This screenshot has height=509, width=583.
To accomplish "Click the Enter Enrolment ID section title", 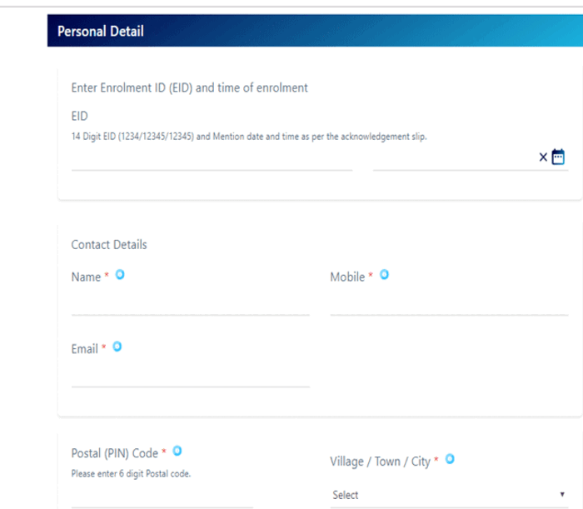I will click(x=189, y=87).
